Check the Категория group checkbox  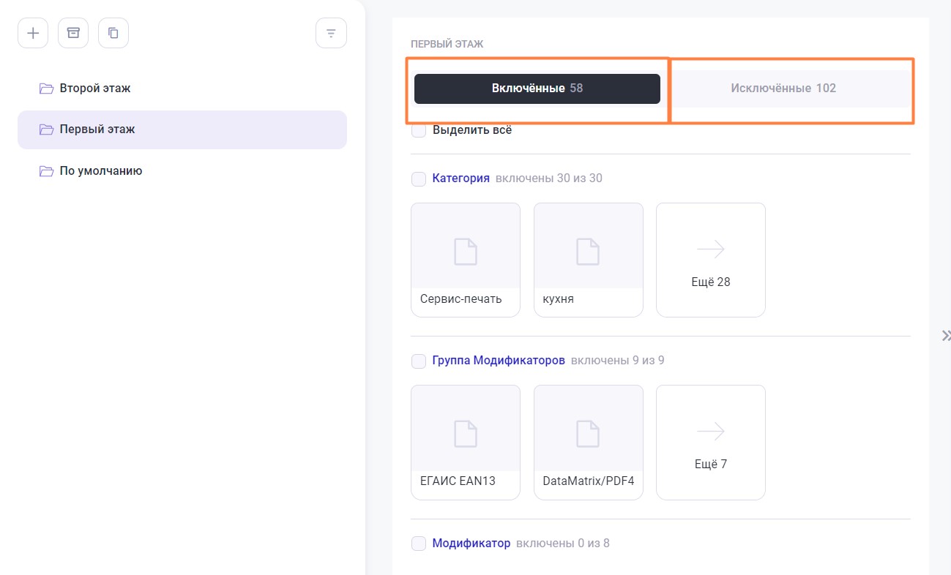point(419,178)
